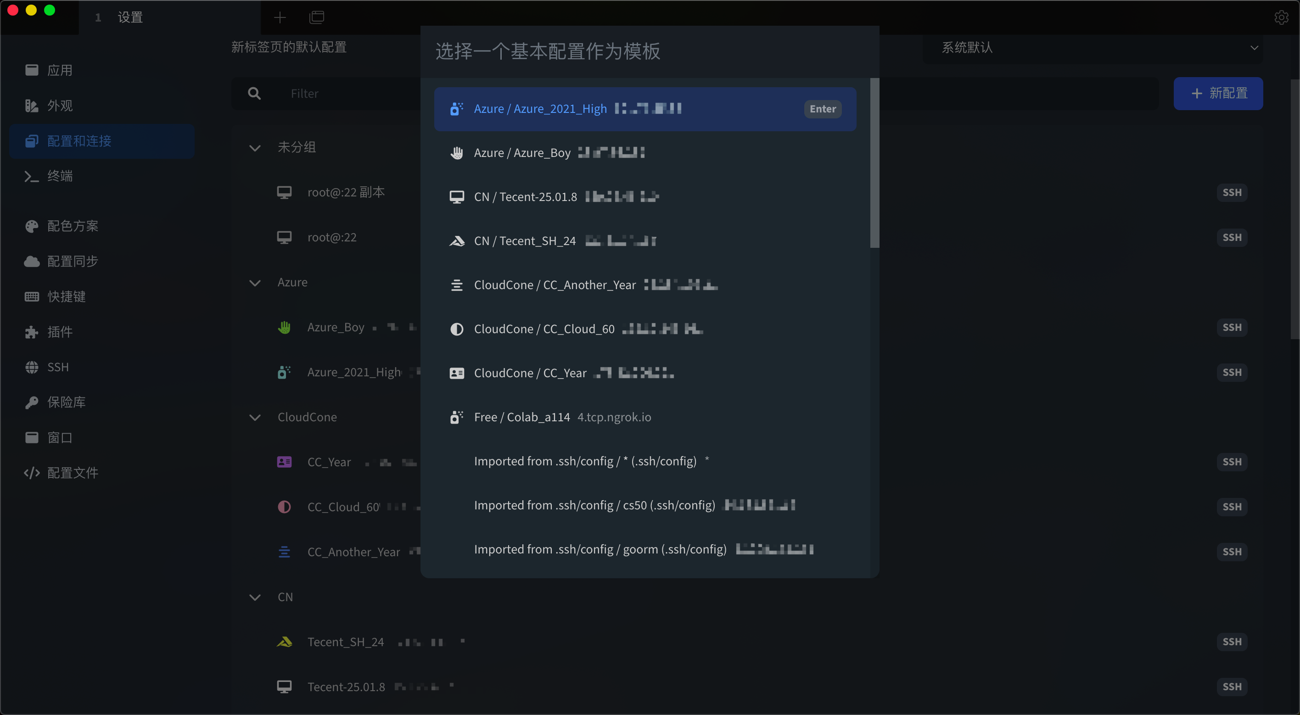Collapse the CloudCone group chevron
The height and width of the screenshot is (715, 1300).
tap(255, 417)
